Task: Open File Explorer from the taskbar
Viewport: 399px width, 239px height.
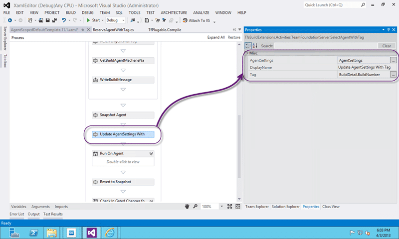Action: pyautogui.click(x=52, y=233)
